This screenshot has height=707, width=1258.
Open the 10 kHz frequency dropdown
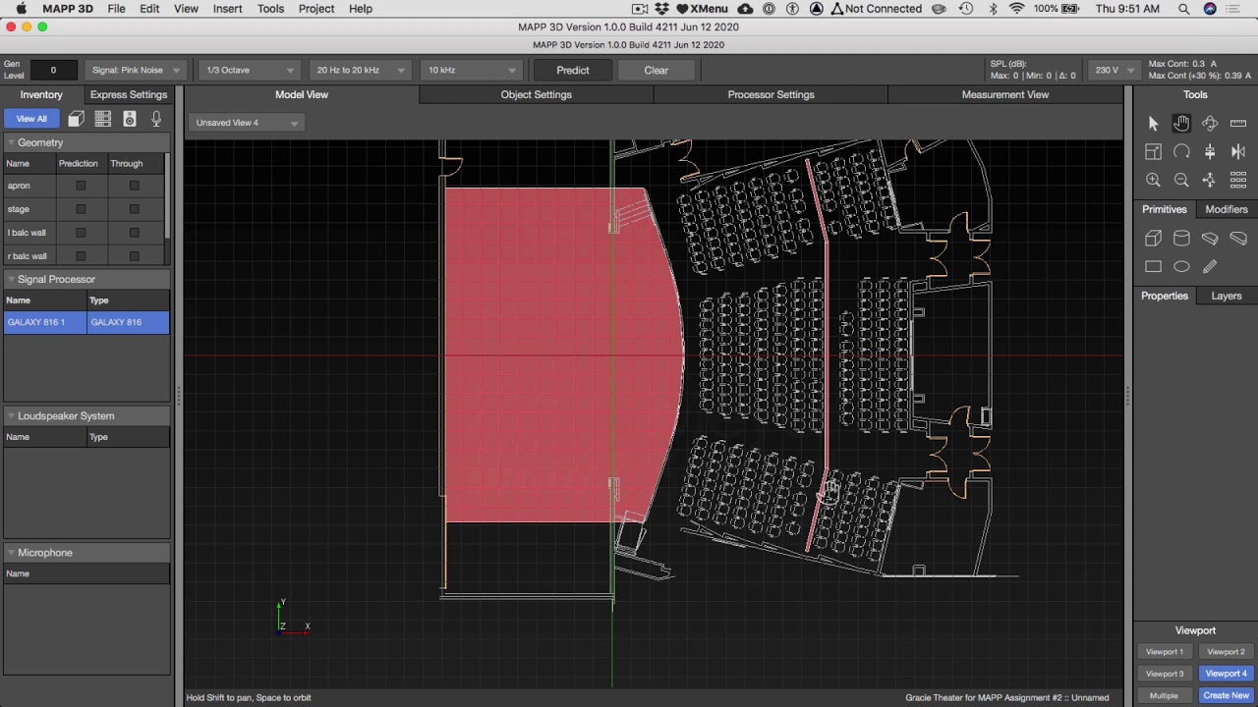point(471,70)
